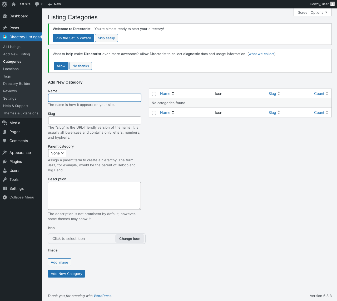Open Directory Builder menu item
This screenshot has width=337, height=301.
click(x=17, y=84)
